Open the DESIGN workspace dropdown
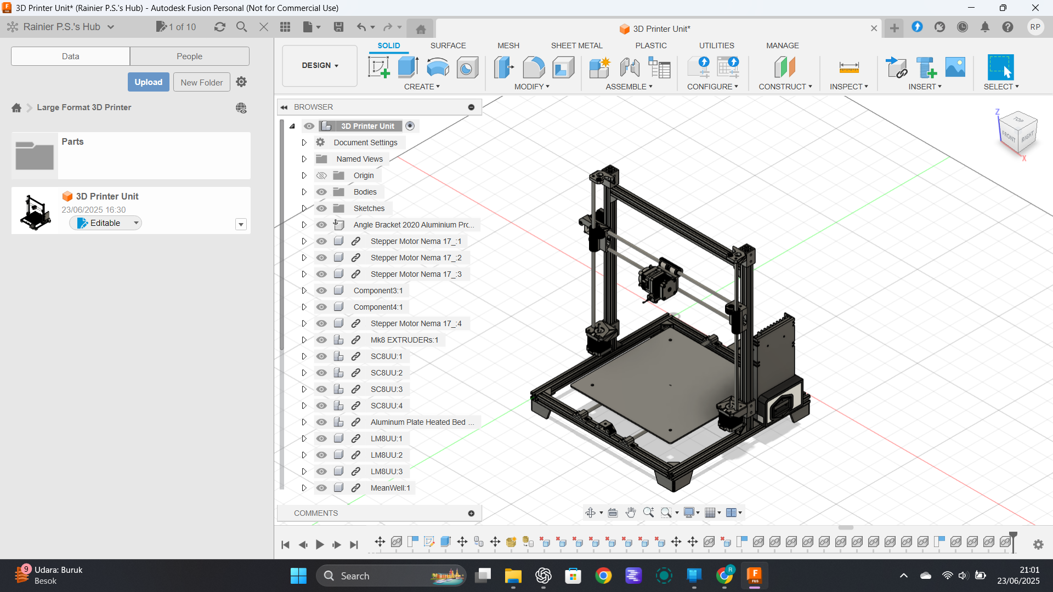Viewport: 1053px width, 592px height. [x=320, y=65]
